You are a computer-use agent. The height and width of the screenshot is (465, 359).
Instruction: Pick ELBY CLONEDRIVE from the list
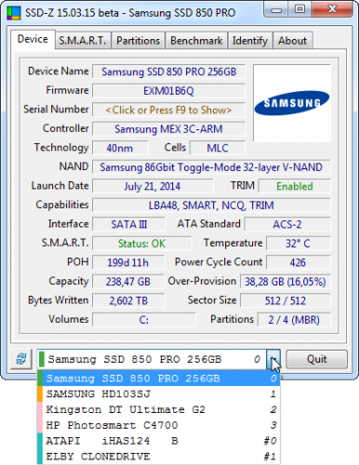pos(158,457)
